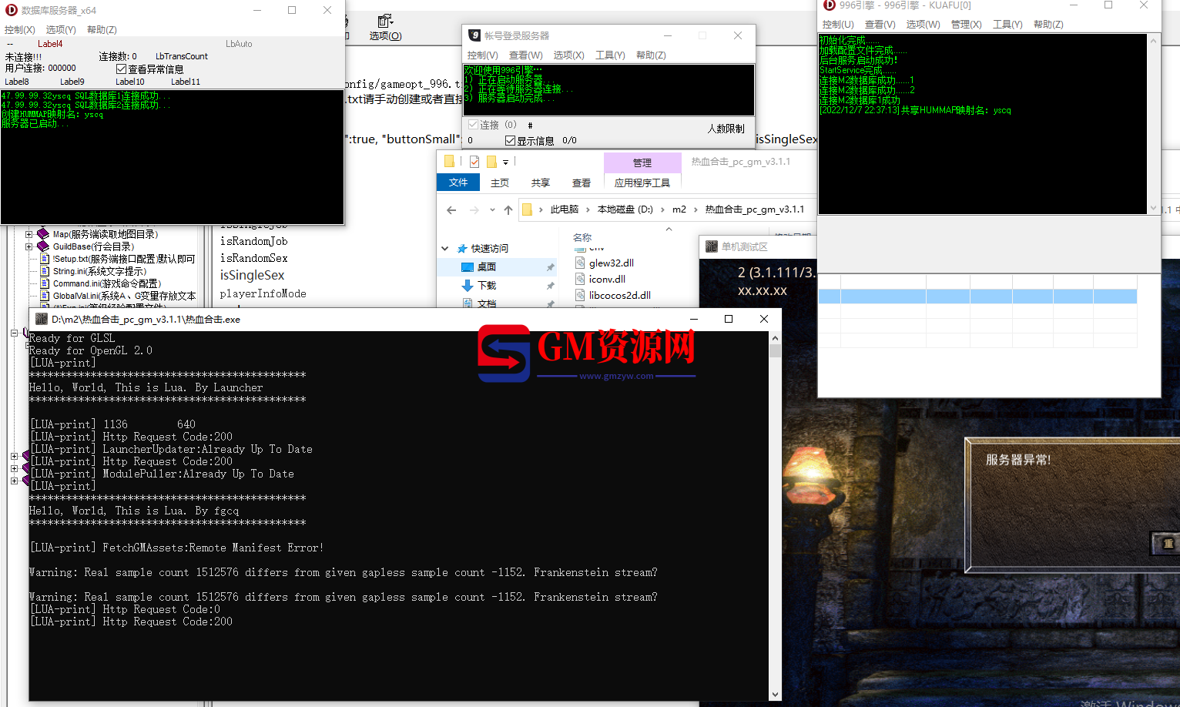Select the 桌面 desktop icon in sidebar
The image size is (1180, 707).
coord(468,267)
